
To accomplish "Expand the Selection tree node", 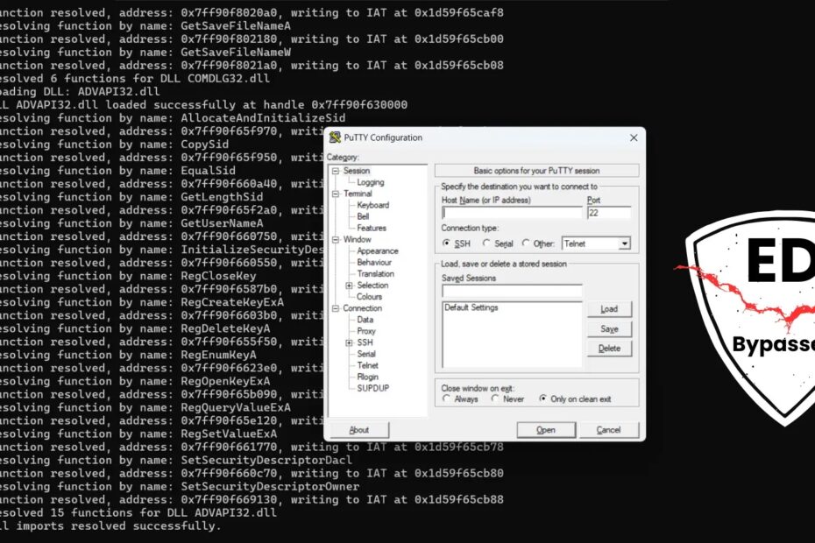I will tap(350, 286).
